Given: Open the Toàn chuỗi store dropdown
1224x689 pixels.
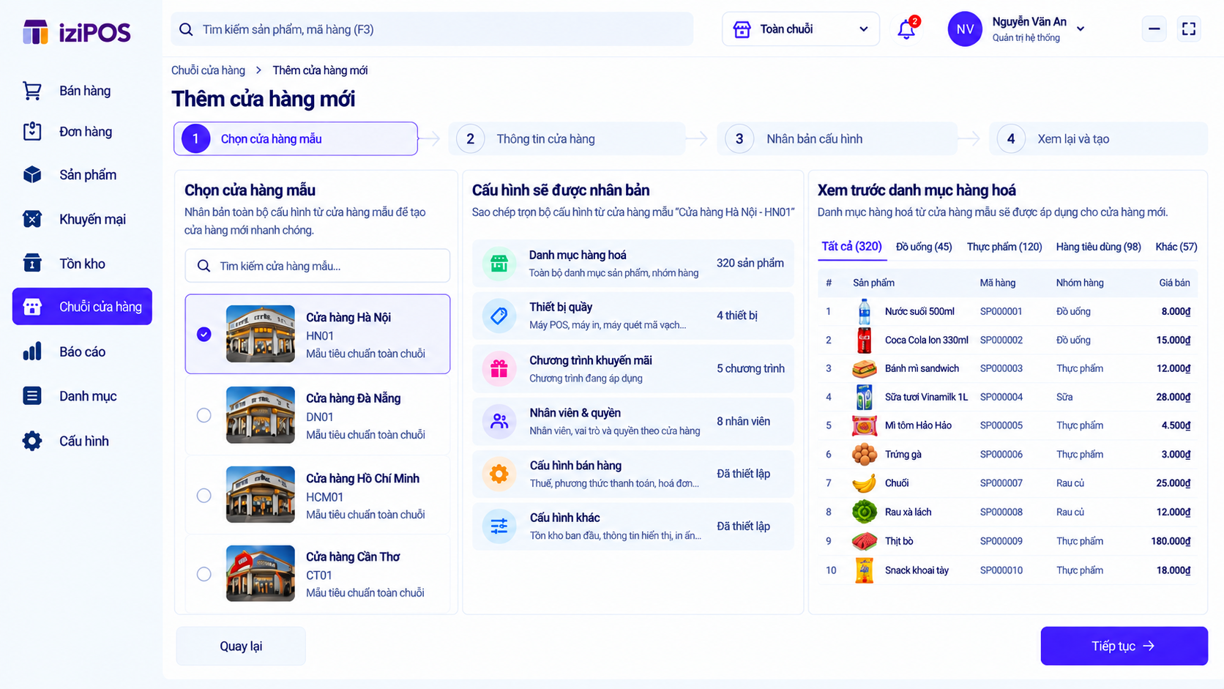Looking at the screenshot, I should pos(801,29).
